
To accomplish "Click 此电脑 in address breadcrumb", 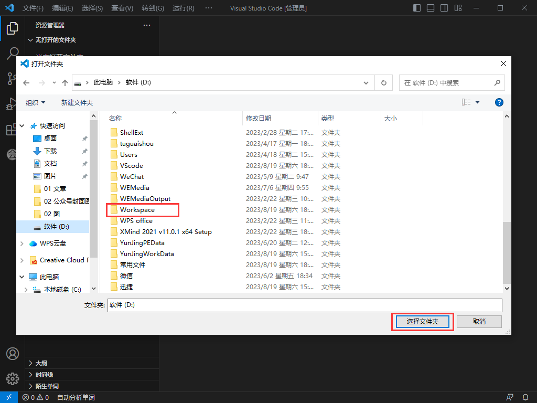I will tap(103, 82).
